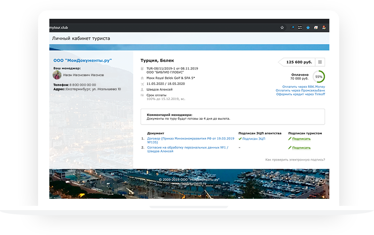Click the pencil icon in Согласие row

[x=290, y=148]
